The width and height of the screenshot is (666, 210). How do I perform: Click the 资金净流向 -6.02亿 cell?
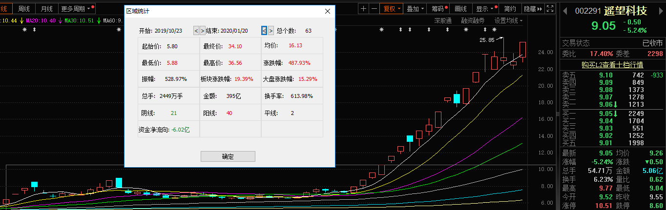(x=169, y=129)
